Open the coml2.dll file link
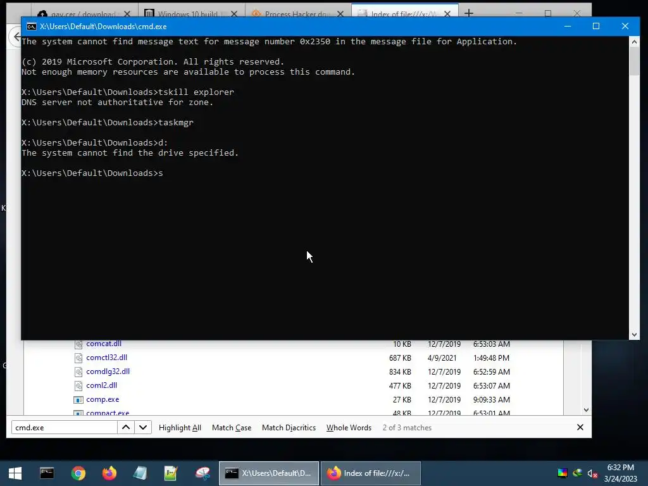 click(102, 385)
